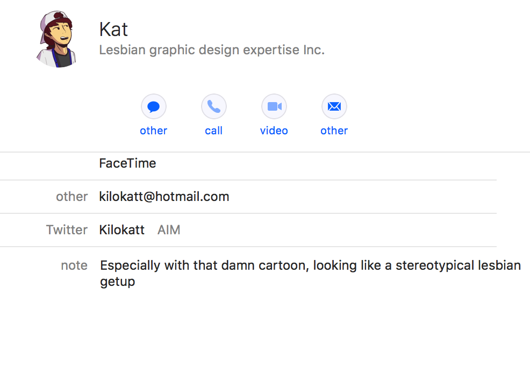Click the Twitter field label
Image resolution: width=530 pixels, height=374 pixels.
[x=67, y=230]
